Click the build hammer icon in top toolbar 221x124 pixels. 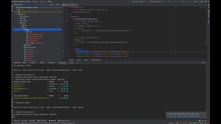[130, 1]
